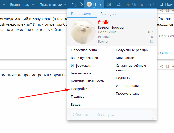Image resolution: width=174 pixels, height=133 pixels.
Task: Click the Баллы count 18
Action: (x=151, y=42)
